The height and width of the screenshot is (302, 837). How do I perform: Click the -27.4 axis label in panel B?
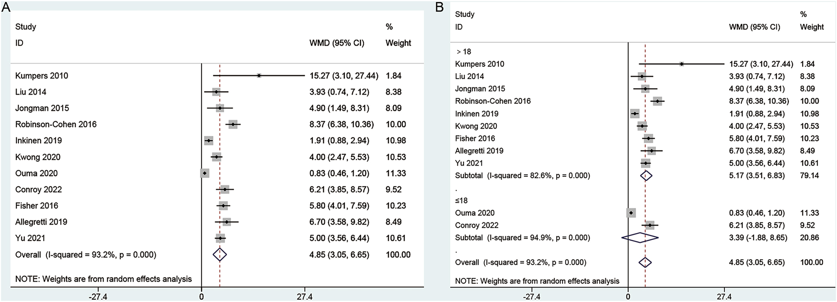tap(532, 297)
